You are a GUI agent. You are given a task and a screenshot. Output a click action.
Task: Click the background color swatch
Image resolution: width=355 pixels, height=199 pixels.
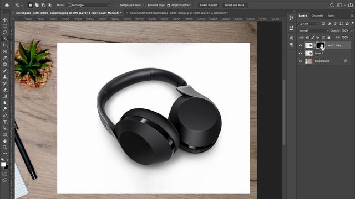[x=7, y=167]
